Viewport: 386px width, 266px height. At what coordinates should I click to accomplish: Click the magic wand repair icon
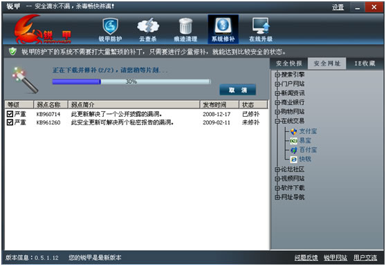[25, 80]
